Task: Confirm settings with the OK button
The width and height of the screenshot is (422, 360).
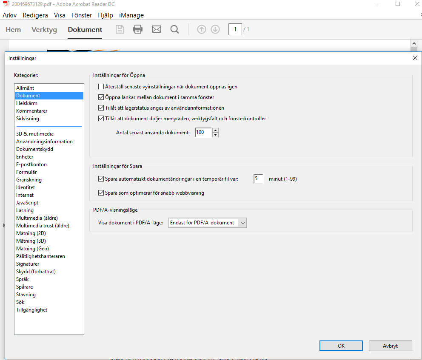Action: pos(341,346)
